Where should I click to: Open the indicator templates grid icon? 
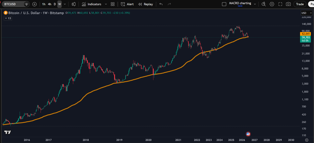pos(113,4)
